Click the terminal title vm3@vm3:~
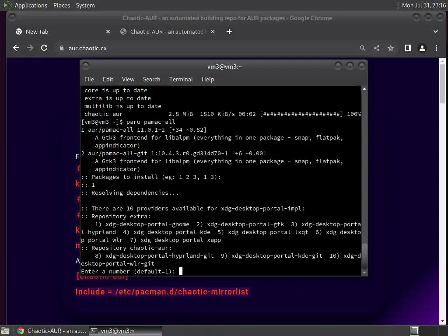Viewport: 448px width, 336px height. (224, 66)
